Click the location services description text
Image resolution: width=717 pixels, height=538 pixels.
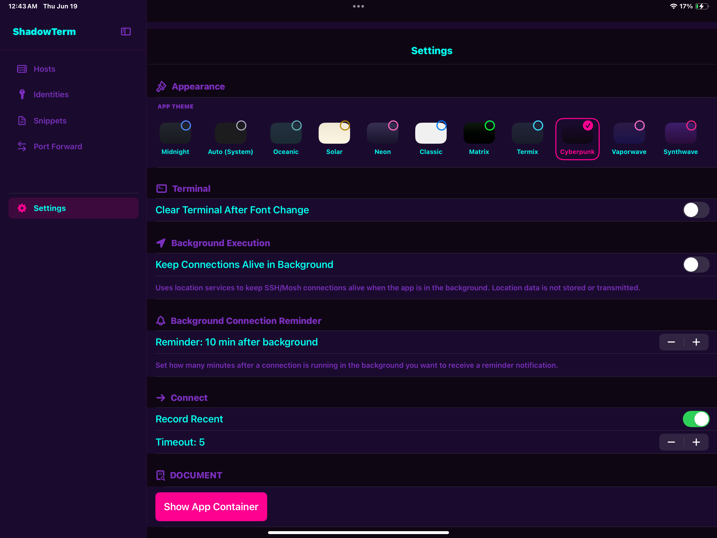(x=398, y=287)
